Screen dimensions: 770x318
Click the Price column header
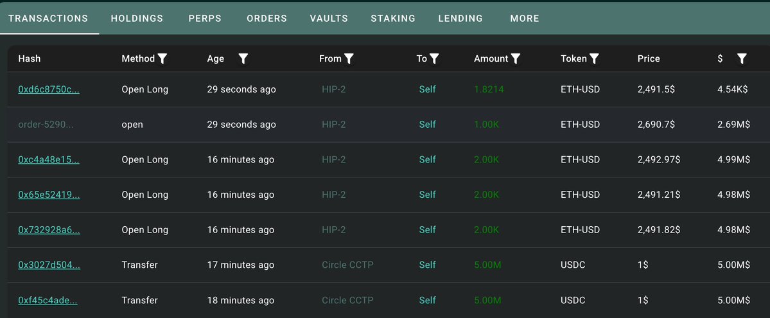648,58
